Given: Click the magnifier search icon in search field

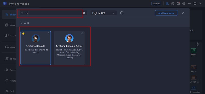Looking at the screenshot, I should click(x=22, y=13).
